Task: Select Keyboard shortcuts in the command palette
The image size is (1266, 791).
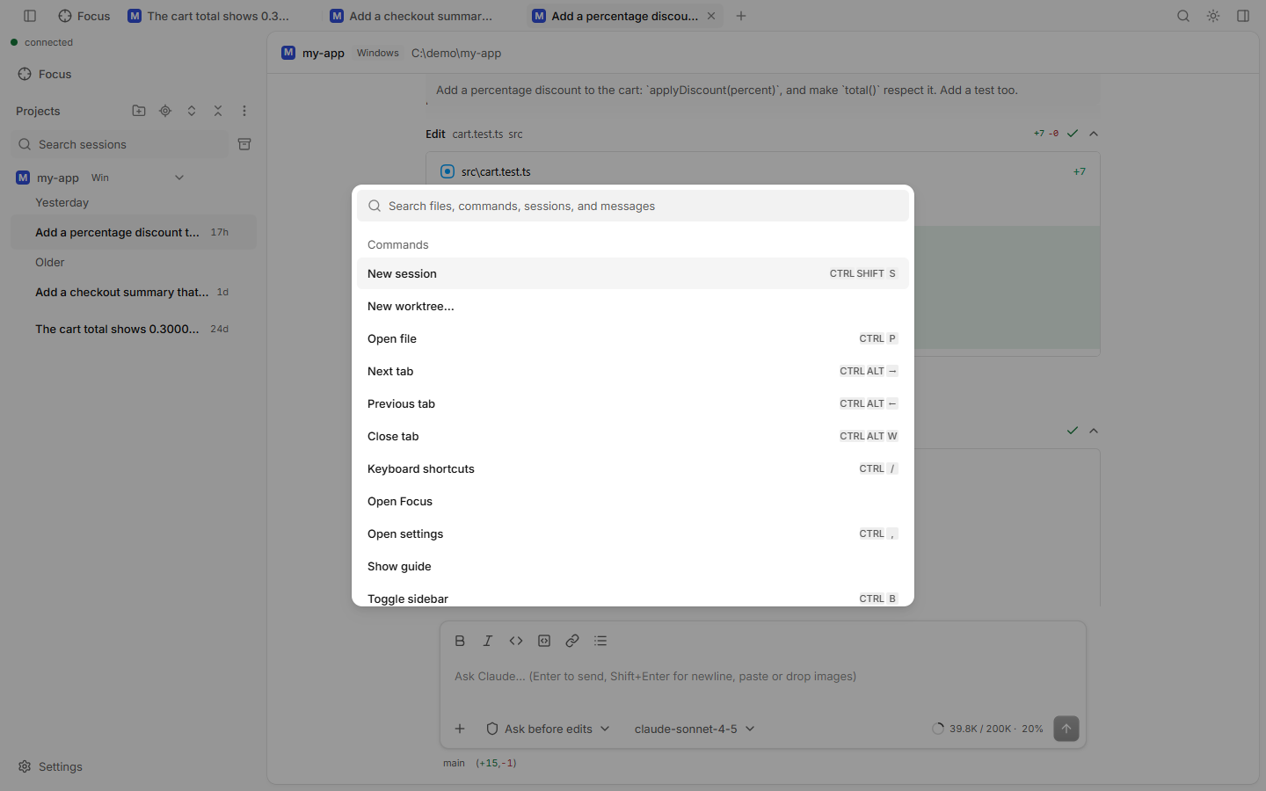Action: click(x=633, y=468)
